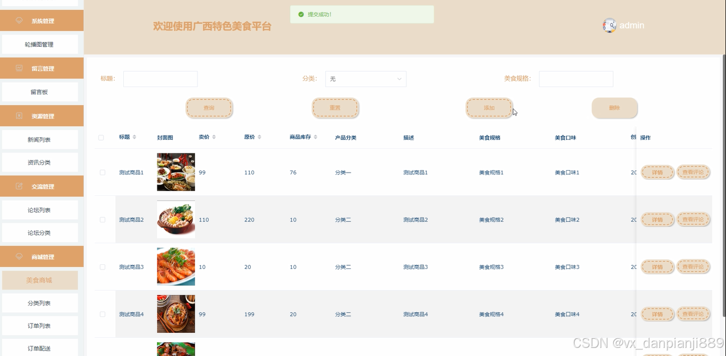Open shrimp cover image of 测试商品3
Image resolution: width=726 pixels, height=356 pixels.
click(x=176, y=266)
